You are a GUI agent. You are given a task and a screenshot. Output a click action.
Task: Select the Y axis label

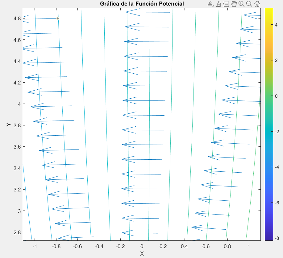tap(8, 124)
